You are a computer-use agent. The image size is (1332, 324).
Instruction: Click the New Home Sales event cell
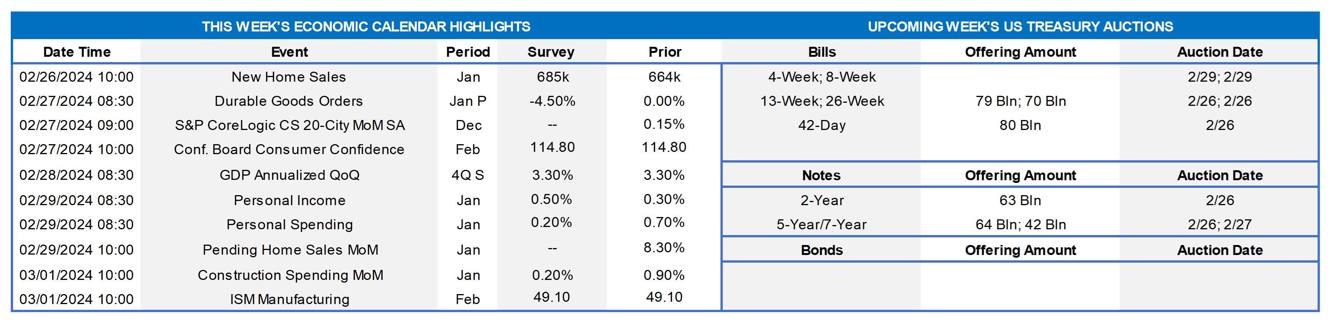(289, 77)
